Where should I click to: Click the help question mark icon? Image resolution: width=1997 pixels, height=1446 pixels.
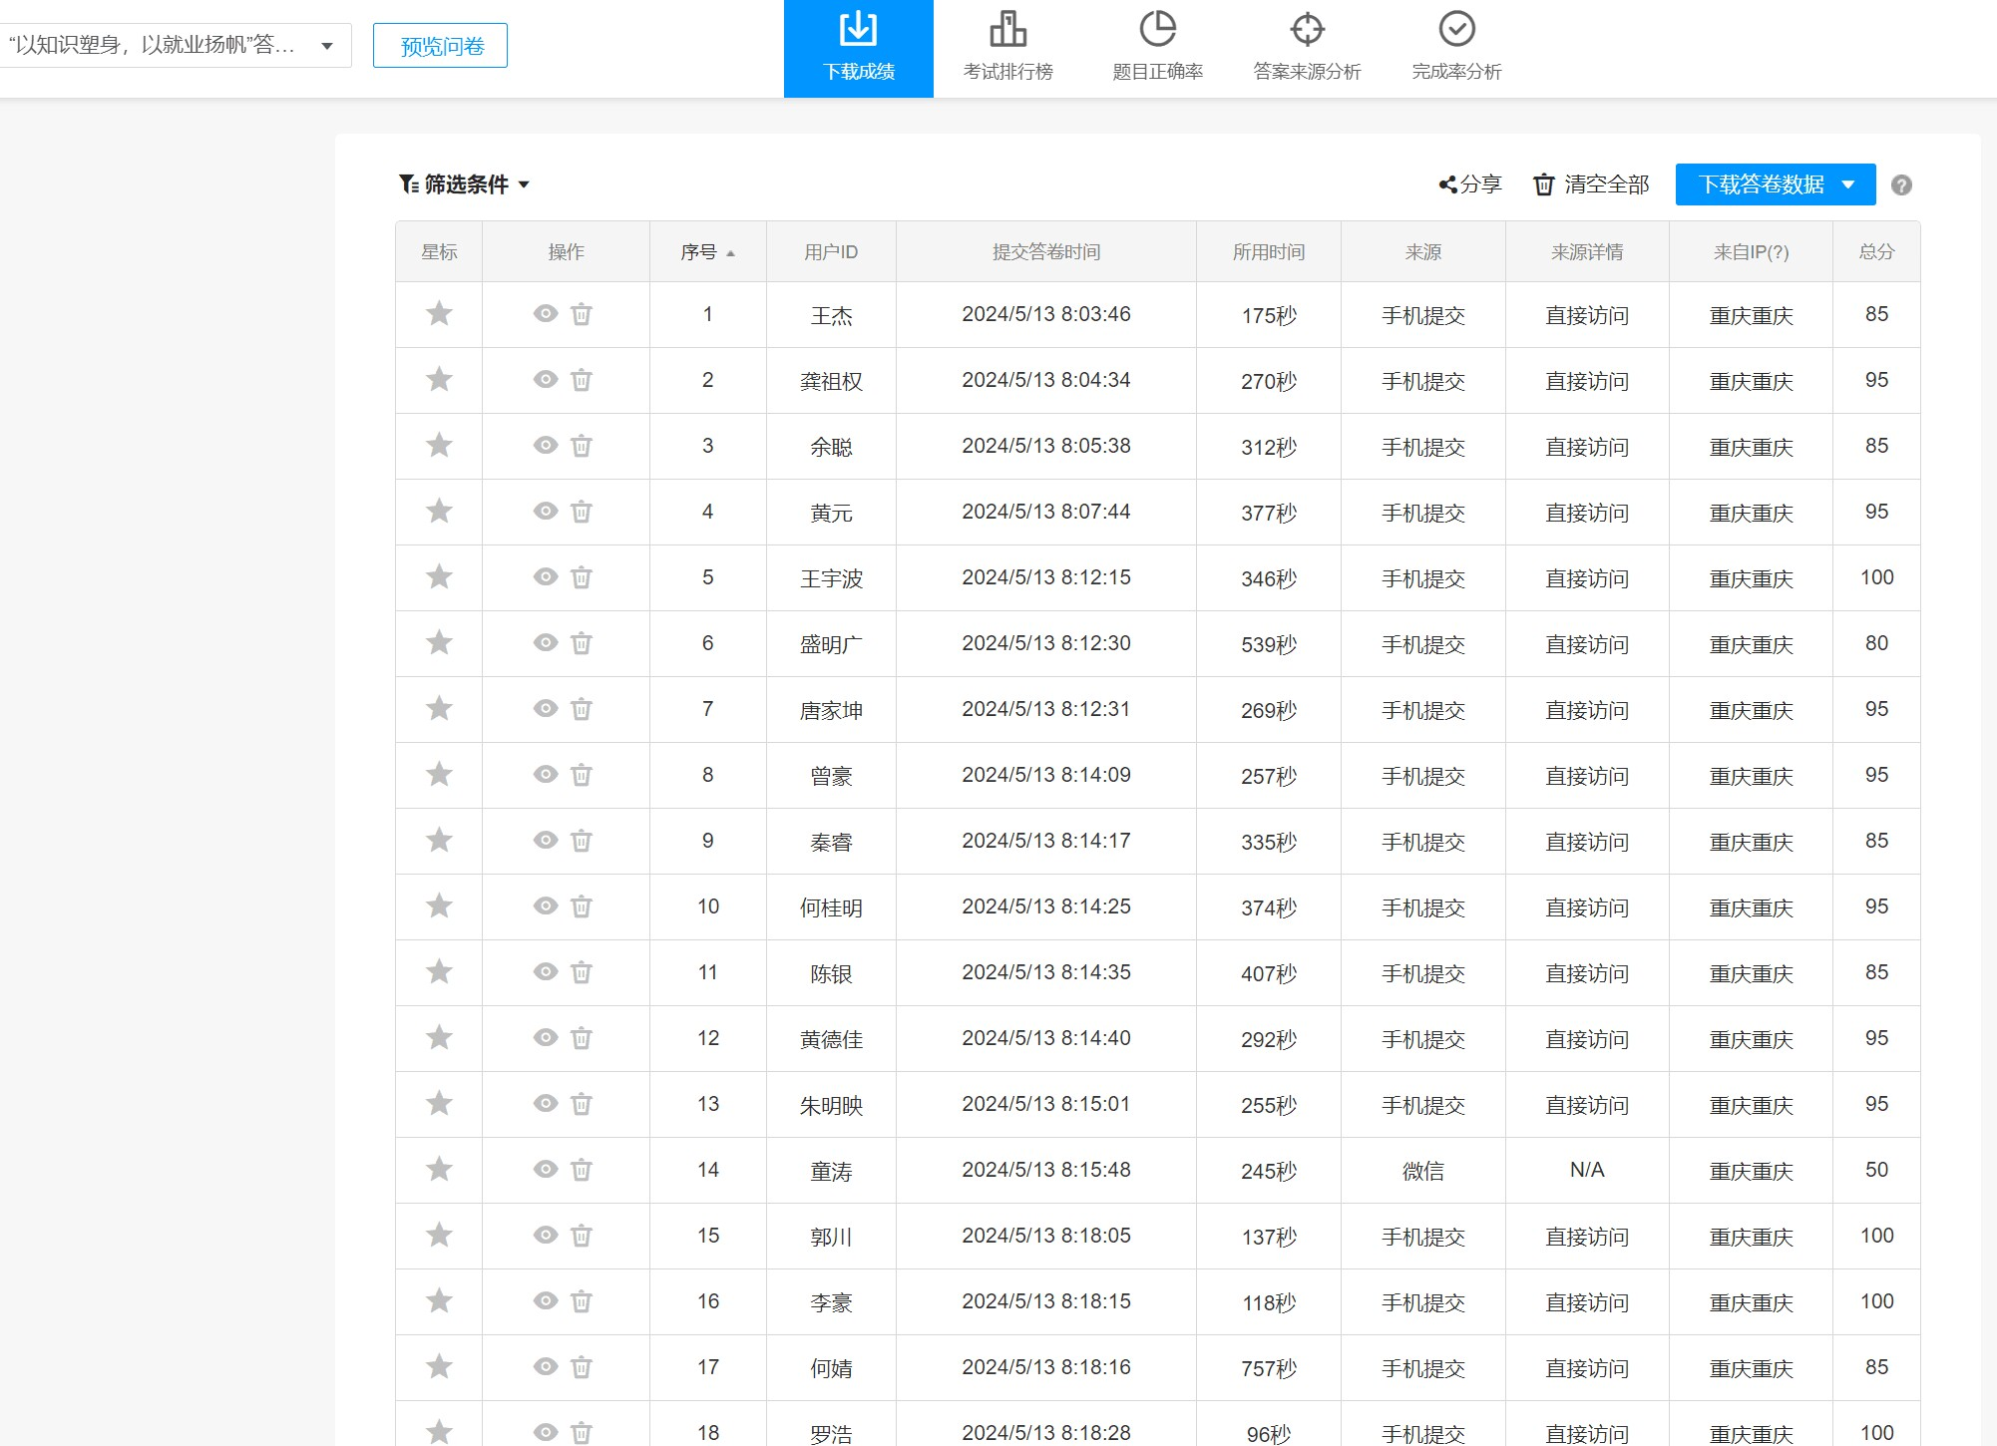coord(1901,185)
